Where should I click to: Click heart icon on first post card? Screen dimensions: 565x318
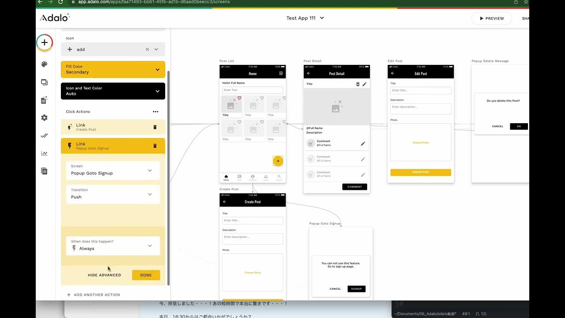(x=239, y=98)
